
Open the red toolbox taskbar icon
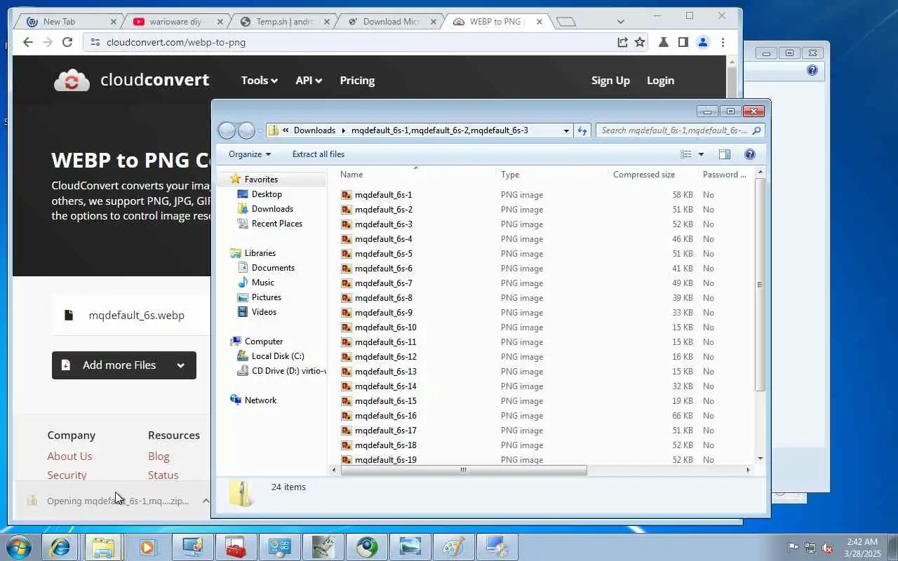click(236, 547)
